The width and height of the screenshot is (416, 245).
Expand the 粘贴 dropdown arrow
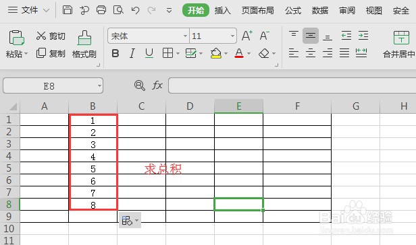(26, 54)
